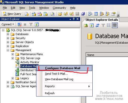128x103 pixels.
Task: Expand the SQL Server Agent node
Action: (8, 86)
